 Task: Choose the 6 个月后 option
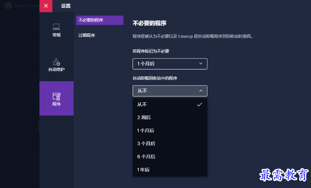(x=170, y=157)
